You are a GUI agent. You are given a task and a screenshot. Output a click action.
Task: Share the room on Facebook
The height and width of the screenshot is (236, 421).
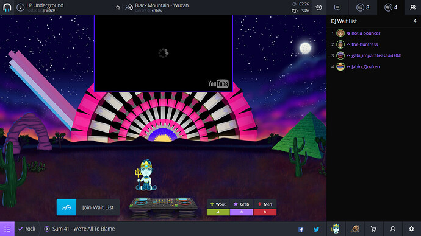point(301,229)
